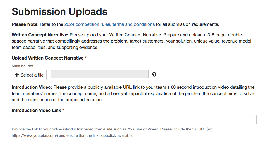Click the text for all submission requirements
Screen dimensions: 263x143
pos(187,24)
